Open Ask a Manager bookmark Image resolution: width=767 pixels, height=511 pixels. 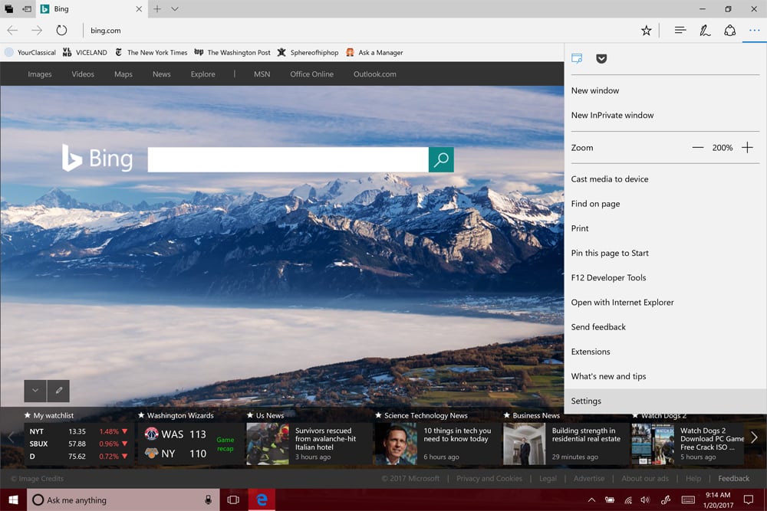pyautogui.click(x=374, y=52)
